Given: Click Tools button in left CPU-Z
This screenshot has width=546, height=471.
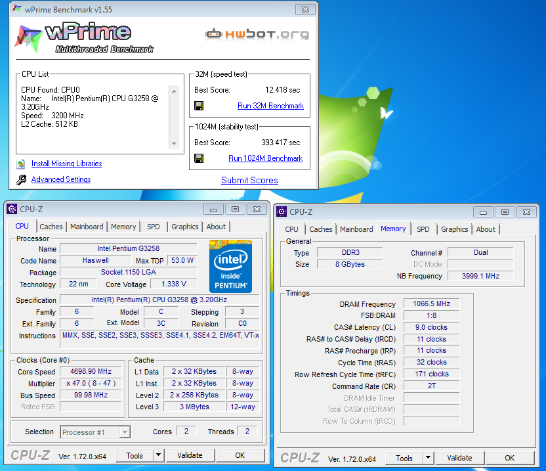Looking at the screenshot, I should [135, 456].
